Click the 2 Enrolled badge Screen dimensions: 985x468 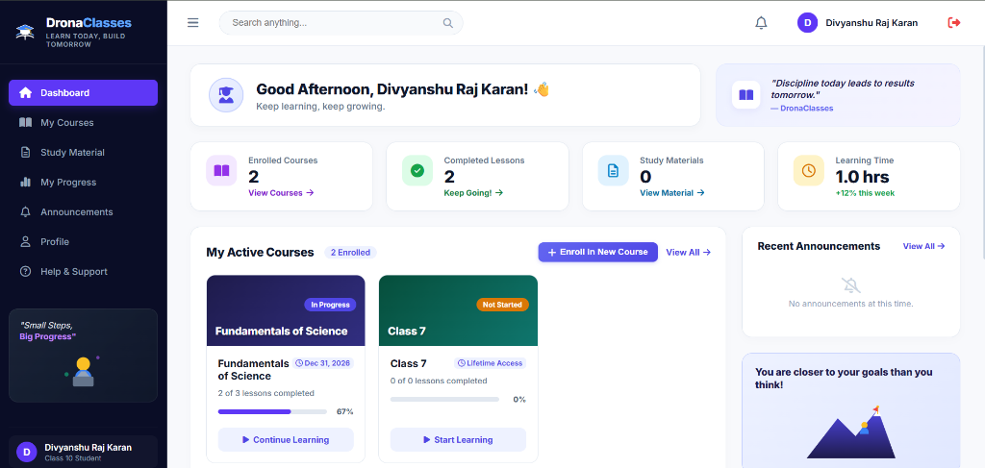[x=350, y=252]
